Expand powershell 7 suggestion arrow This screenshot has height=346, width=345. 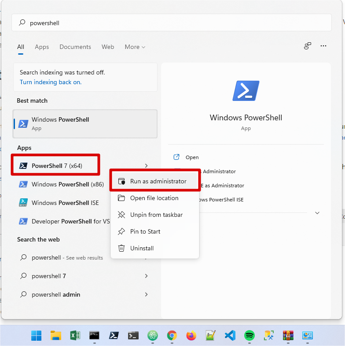[x=146, y=276]
